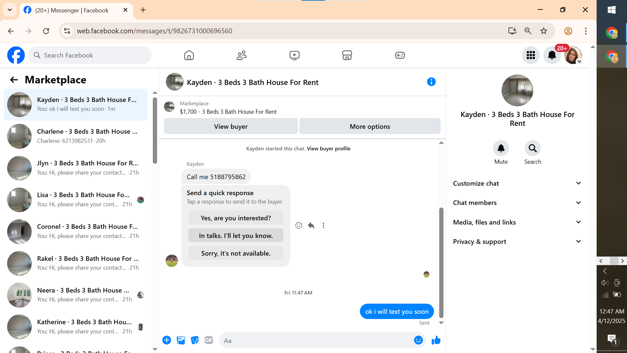Open the install app icon in address bar
The image size is (627, 353).
point(512,31)
